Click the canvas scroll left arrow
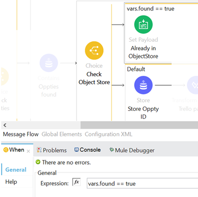The width and height of the screenshot is (198, 197). click(5, 125)
